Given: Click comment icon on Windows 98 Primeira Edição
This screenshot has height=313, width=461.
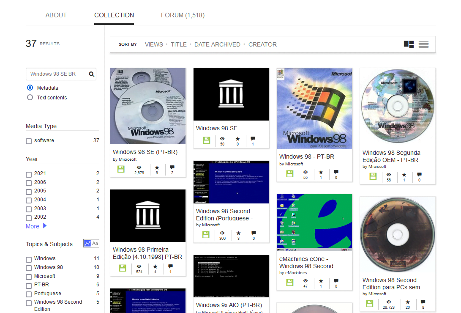Looking at the screenshot, I should (x=171, y=266).
